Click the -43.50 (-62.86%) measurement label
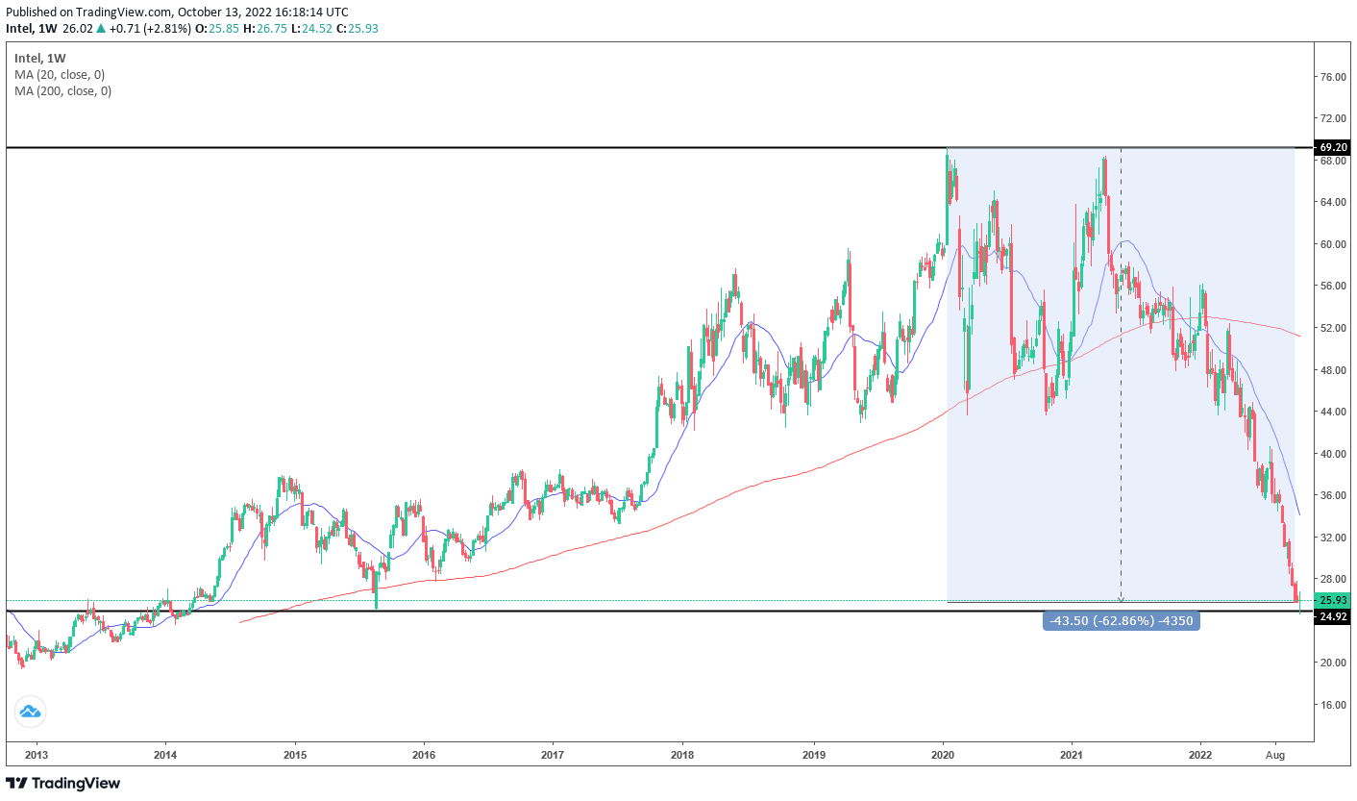 tap(1122, 621)
